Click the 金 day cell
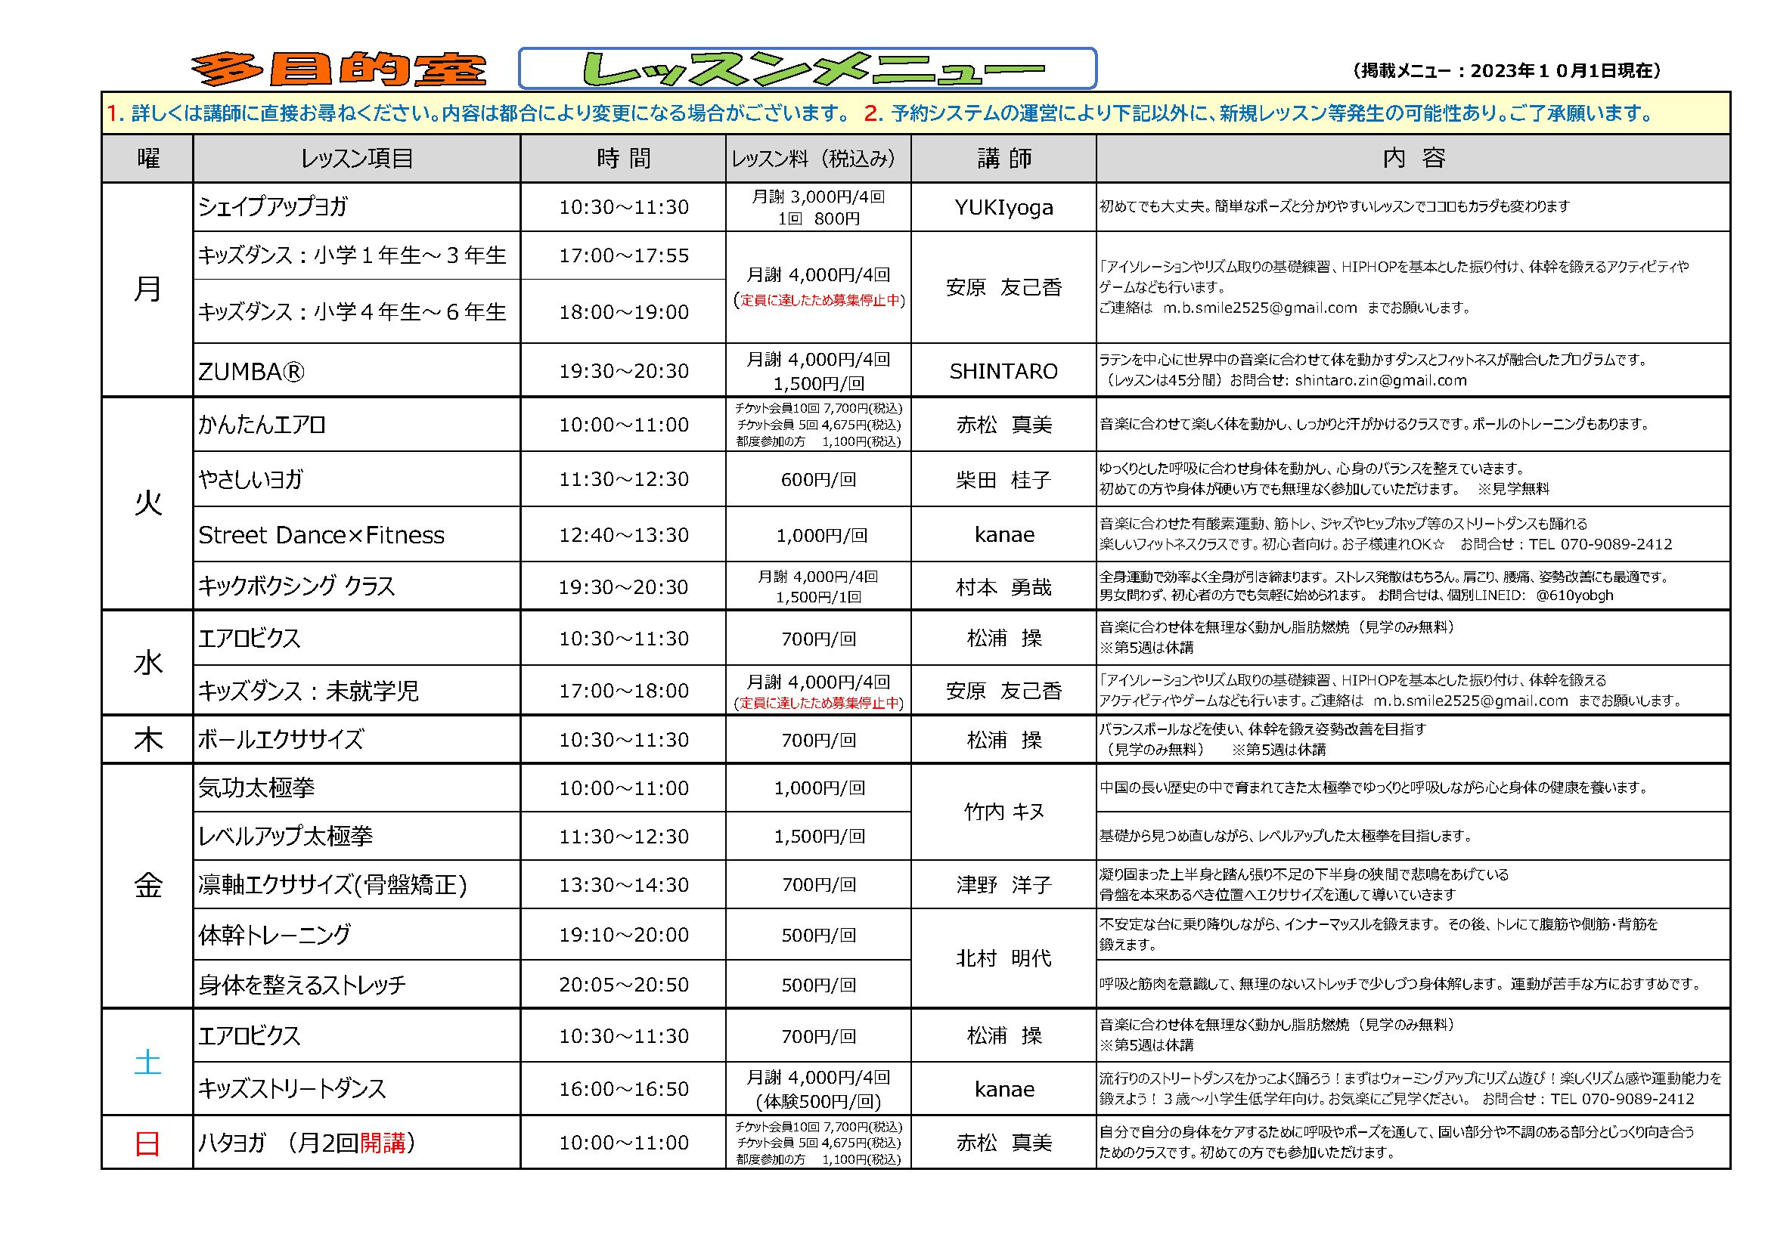Screen dimensions: 1768x1250 coord(147,886)
